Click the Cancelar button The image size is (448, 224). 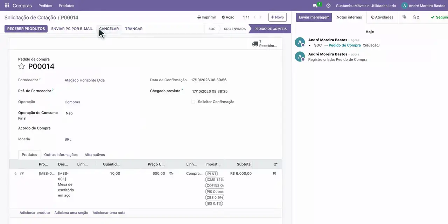point(109,29)
